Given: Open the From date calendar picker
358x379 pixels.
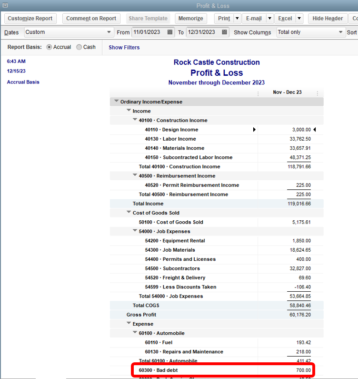Looking at the screenshot, I should 170,32.
